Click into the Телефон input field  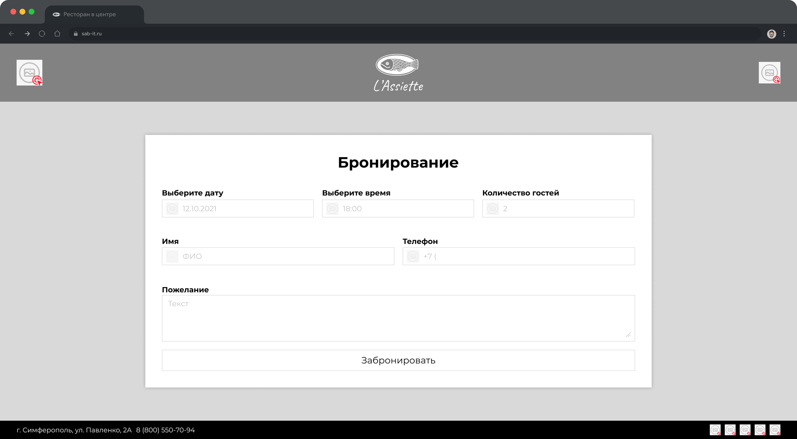tap(518, 256)
